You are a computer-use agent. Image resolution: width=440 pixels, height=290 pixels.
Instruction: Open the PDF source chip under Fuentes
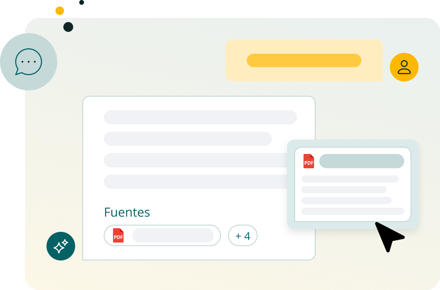[x=162, y=235]
